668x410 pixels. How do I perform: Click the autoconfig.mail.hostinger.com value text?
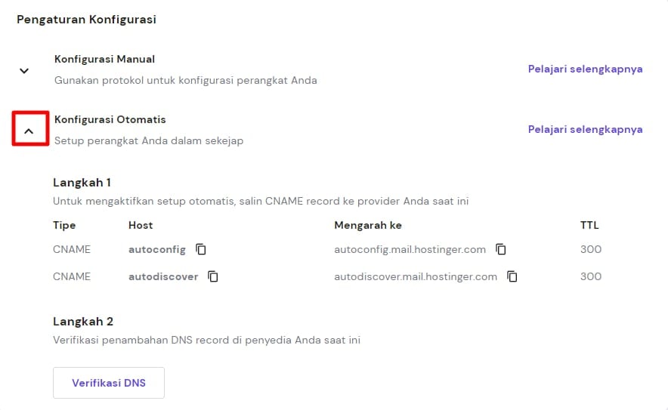(x=410, y=249)
